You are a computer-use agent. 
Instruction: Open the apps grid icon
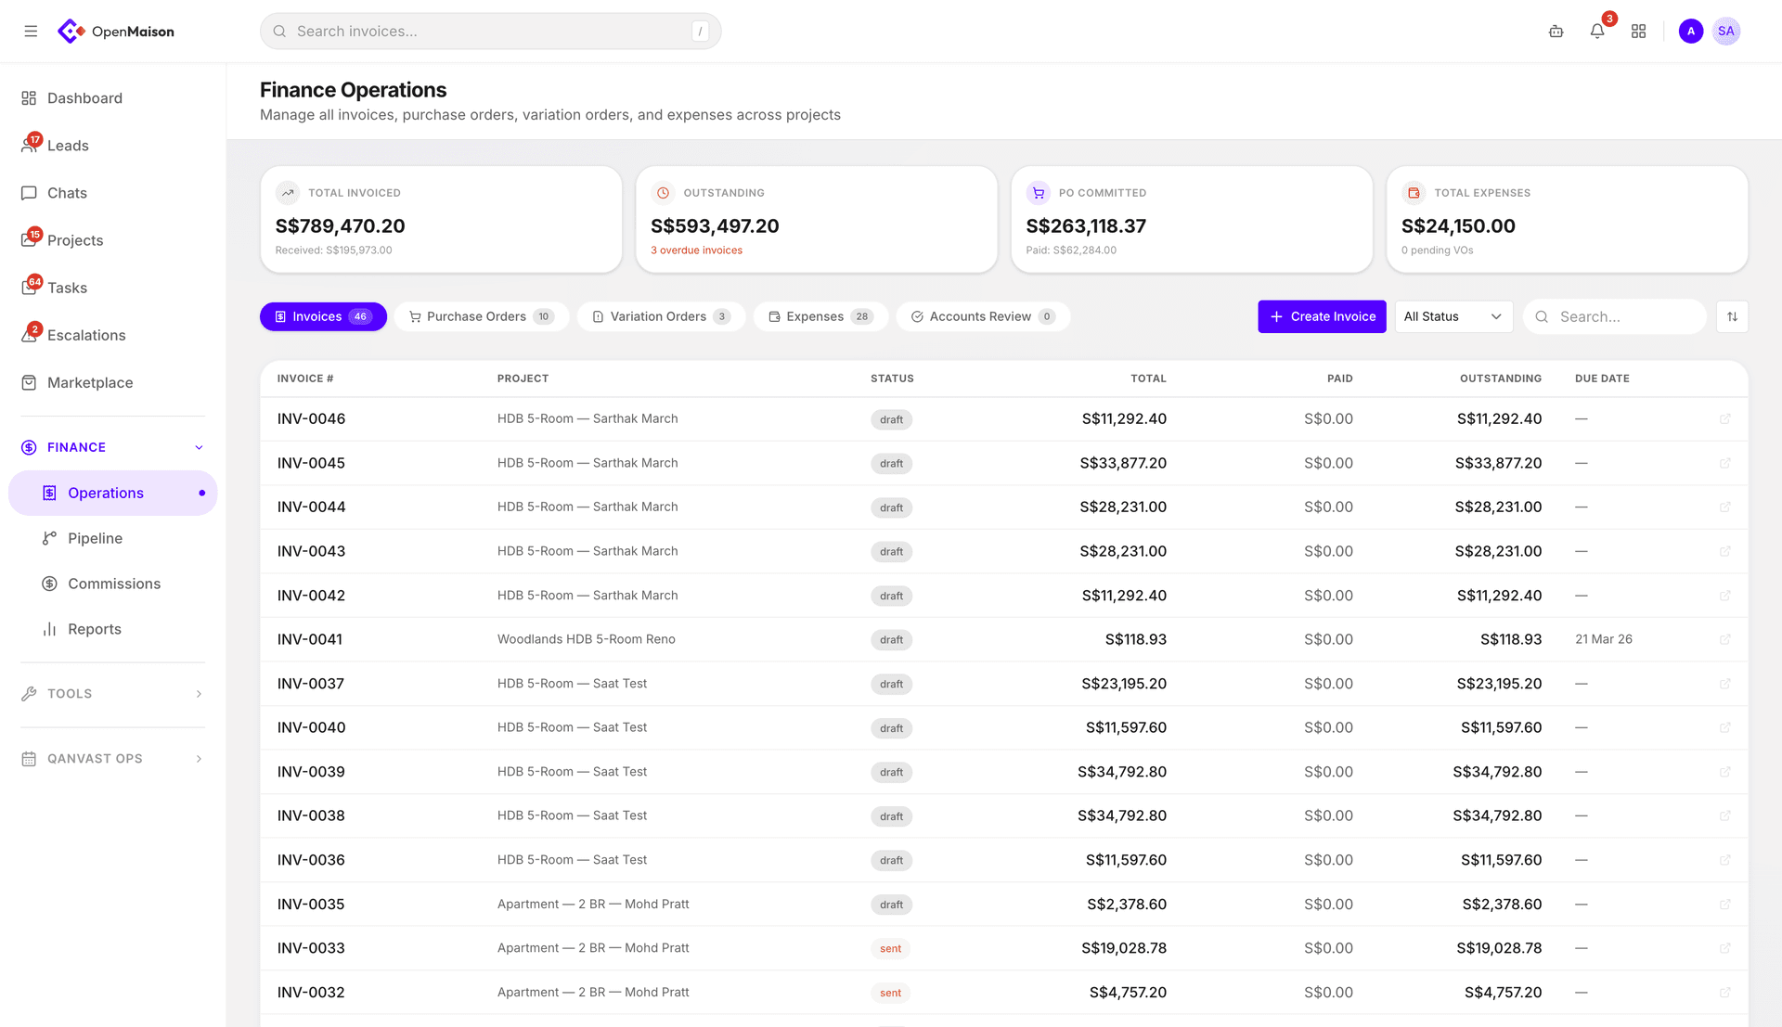pyautogui.click(x=1639, y=32)
